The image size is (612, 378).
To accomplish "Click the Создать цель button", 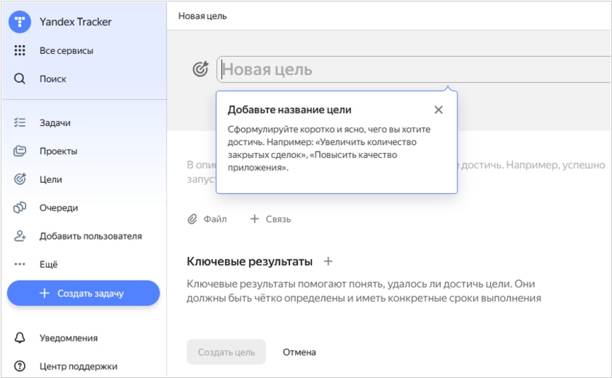I will point(226,352).
